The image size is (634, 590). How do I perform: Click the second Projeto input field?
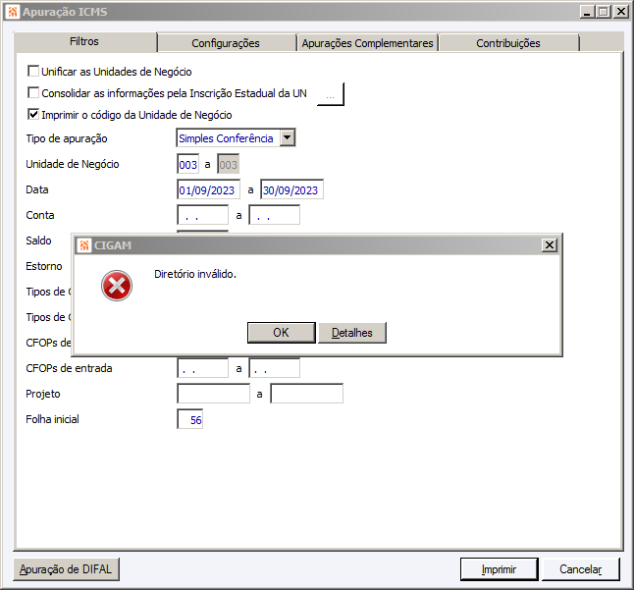point(307,394)
